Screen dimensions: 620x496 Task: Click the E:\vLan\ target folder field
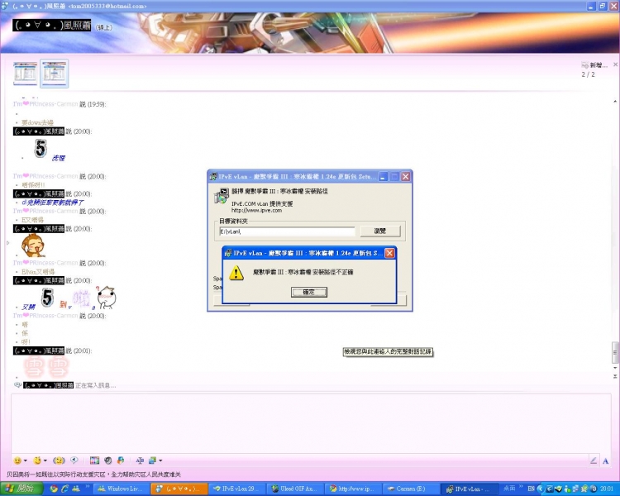click(x=287, y=231)
